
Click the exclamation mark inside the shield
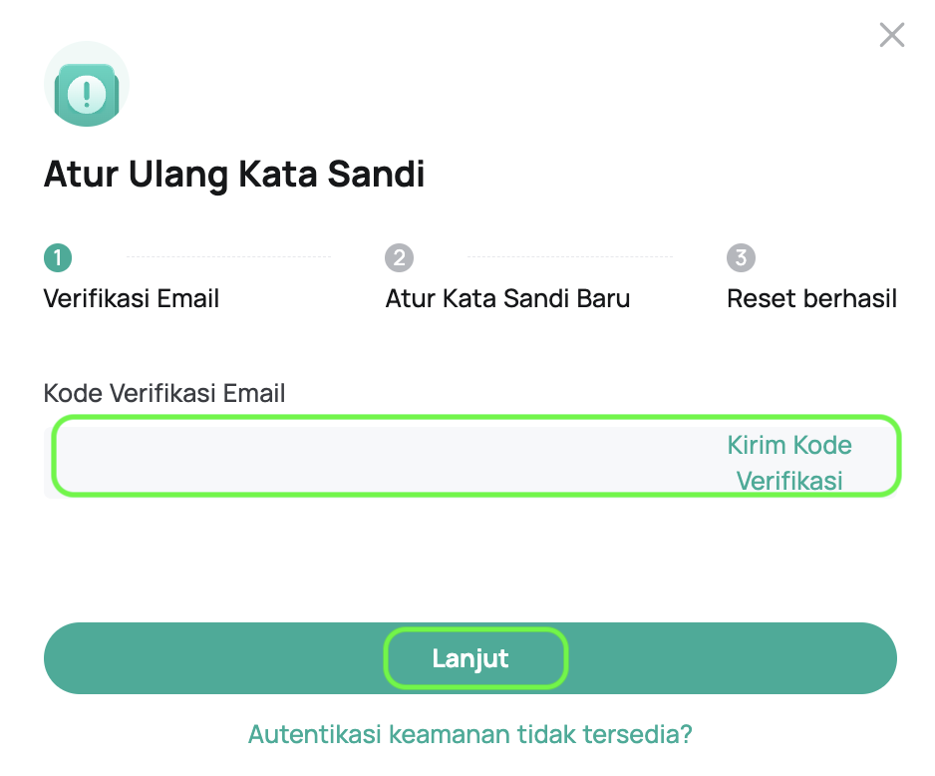tap(87, 94)
